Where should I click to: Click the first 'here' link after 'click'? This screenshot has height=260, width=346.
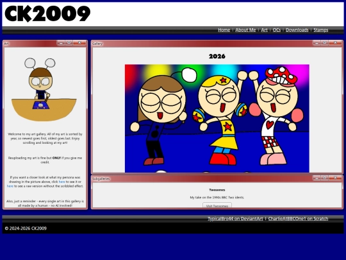(x=62, y=182)
